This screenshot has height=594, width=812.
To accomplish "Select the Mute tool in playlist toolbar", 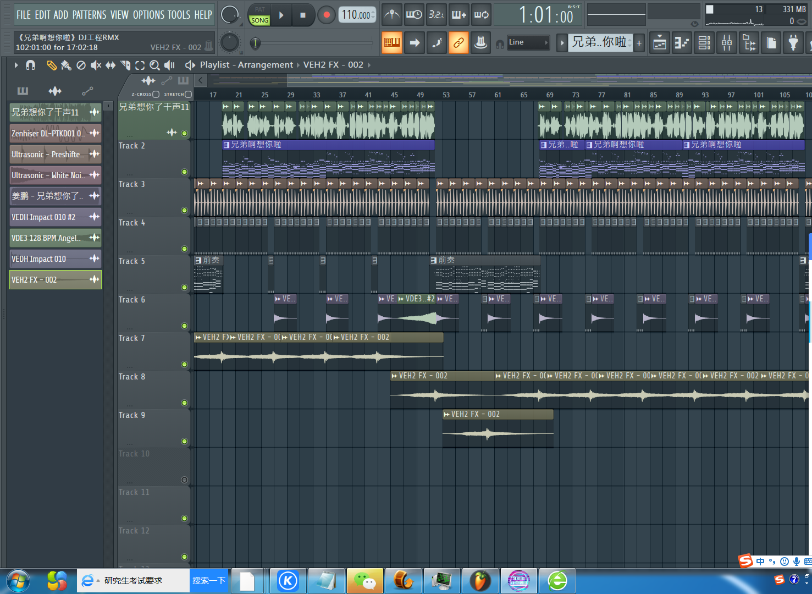I will pyautogui.click(x=96, y=65).
